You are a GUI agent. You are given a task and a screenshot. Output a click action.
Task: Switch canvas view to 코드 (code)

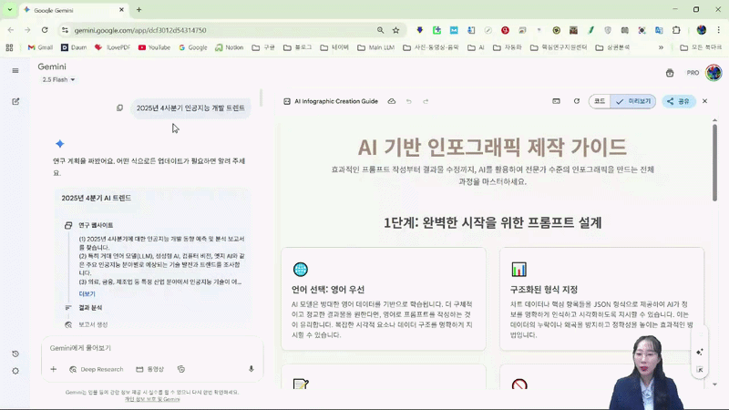(600, 101)
